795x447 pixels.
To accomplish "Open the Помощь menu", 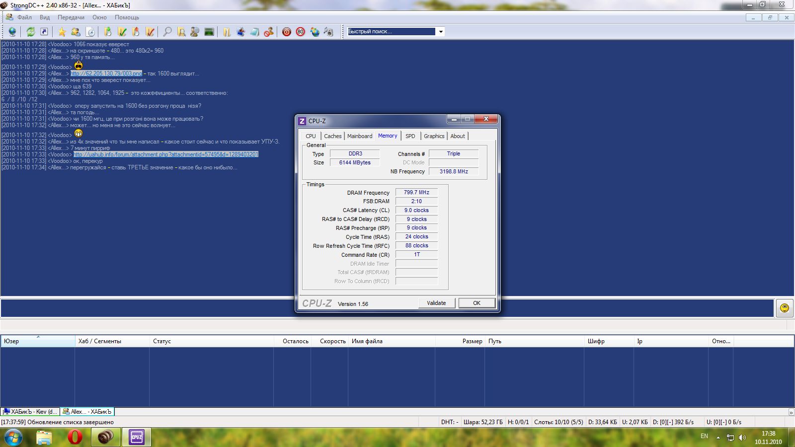I will pyautogui.click(x=127, y=17).
